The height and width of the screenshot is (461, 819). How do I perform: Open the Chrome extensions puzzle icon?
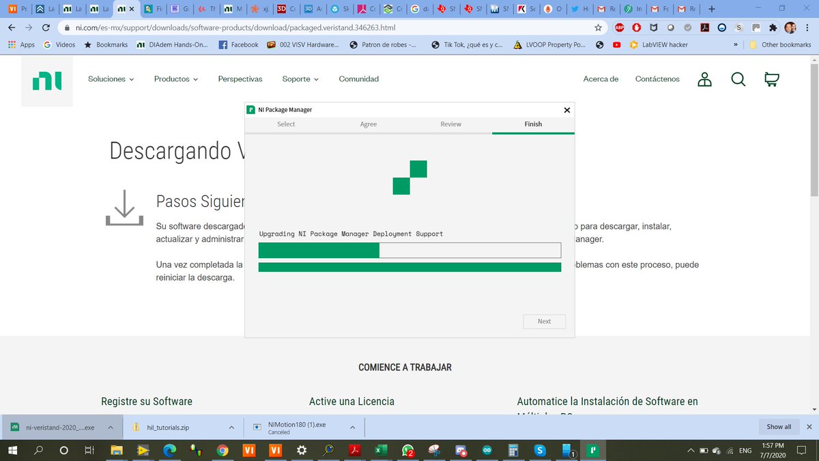pyautogui.click(x=773, y=28)
